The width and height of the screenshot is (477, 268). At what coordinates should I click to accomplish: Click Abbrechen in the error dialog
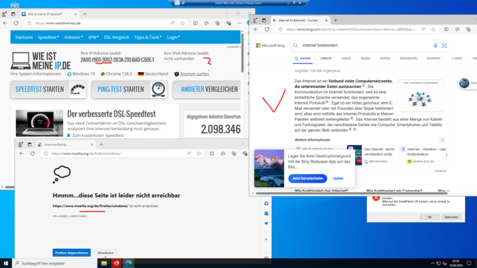pyautogui.click(x=451, y=217)
